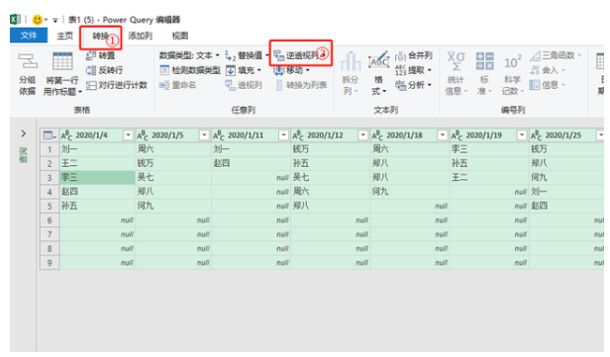Click the Fill (填充) button
Image resolution: width=610 pixels, height=357 pixels.
[x=244, y=70]
